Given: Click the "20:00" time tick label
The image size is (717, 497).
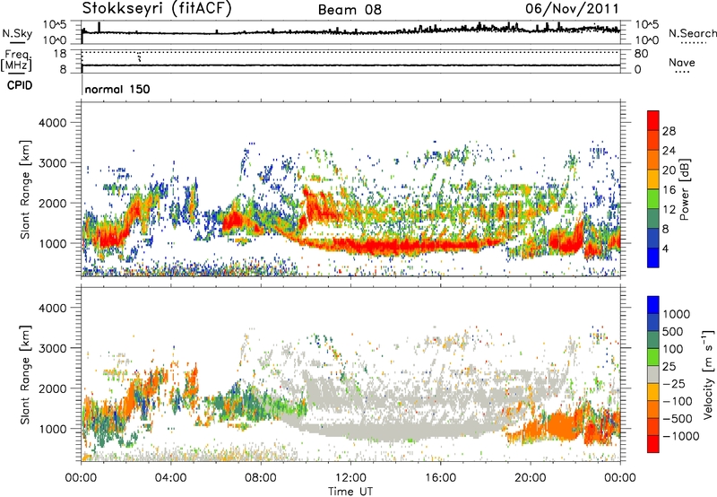Looking at the screenshot, I should (x=530, y=478).
